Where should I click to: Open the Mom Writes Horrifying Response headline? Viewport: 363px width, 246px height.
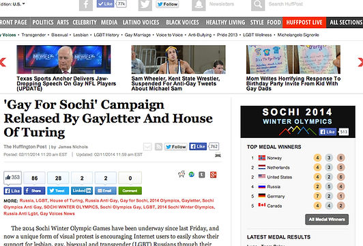pyautogui.click(x=293, y=83)
